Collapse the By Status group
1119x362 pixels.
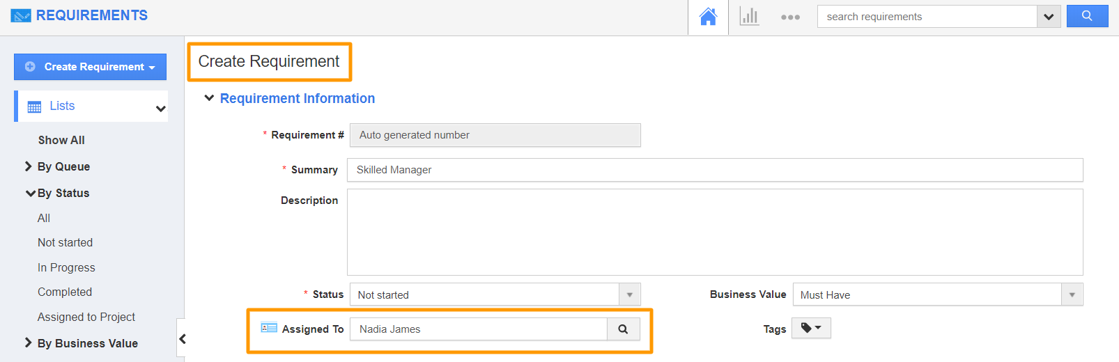pos(31,193)
